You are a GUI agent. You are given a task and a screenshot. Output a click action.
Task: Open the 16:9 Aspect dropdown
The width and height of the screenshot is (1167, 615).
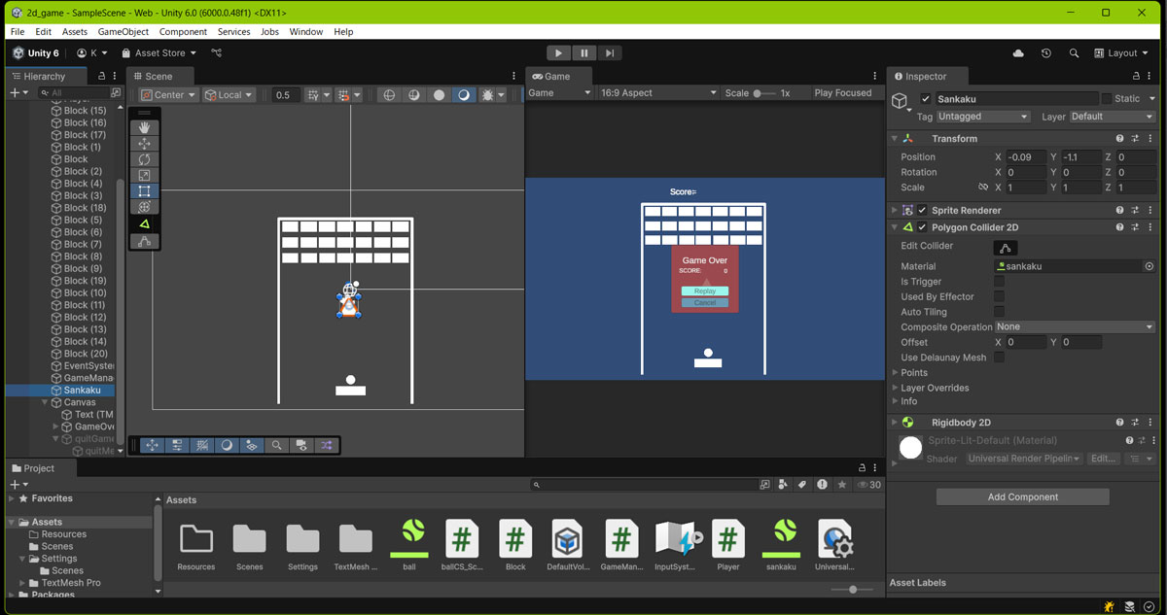click(656, 93)
